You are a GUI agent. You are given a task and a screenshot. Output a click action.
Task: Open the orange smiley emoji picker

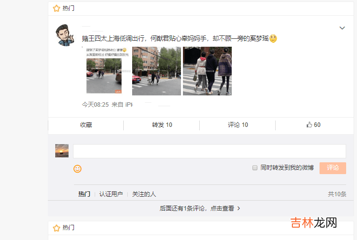(77, 169)
